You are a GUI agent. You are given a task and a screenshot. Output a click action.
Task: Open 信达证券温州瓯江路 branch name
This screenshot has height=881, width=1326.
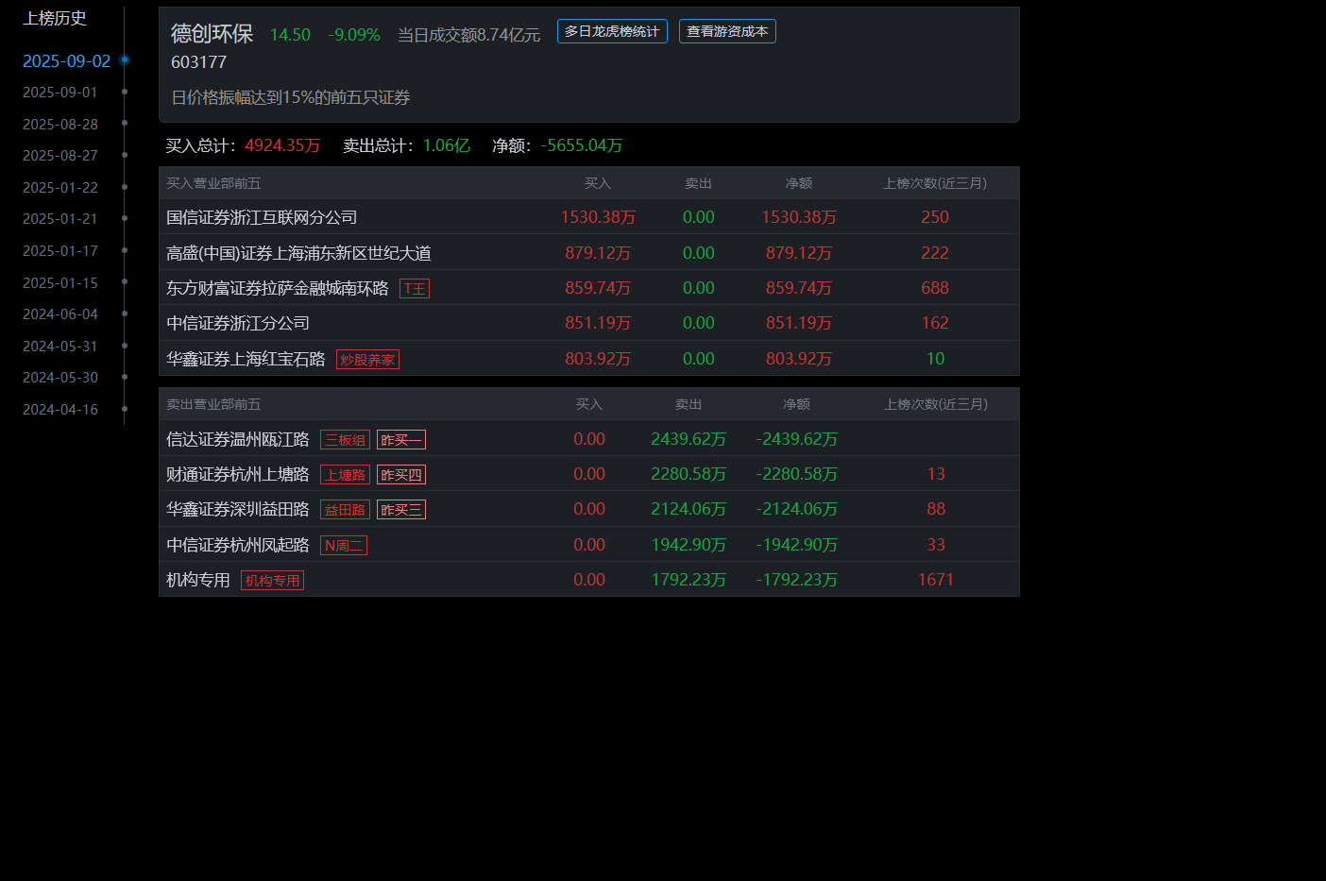[x=238, y=439]
